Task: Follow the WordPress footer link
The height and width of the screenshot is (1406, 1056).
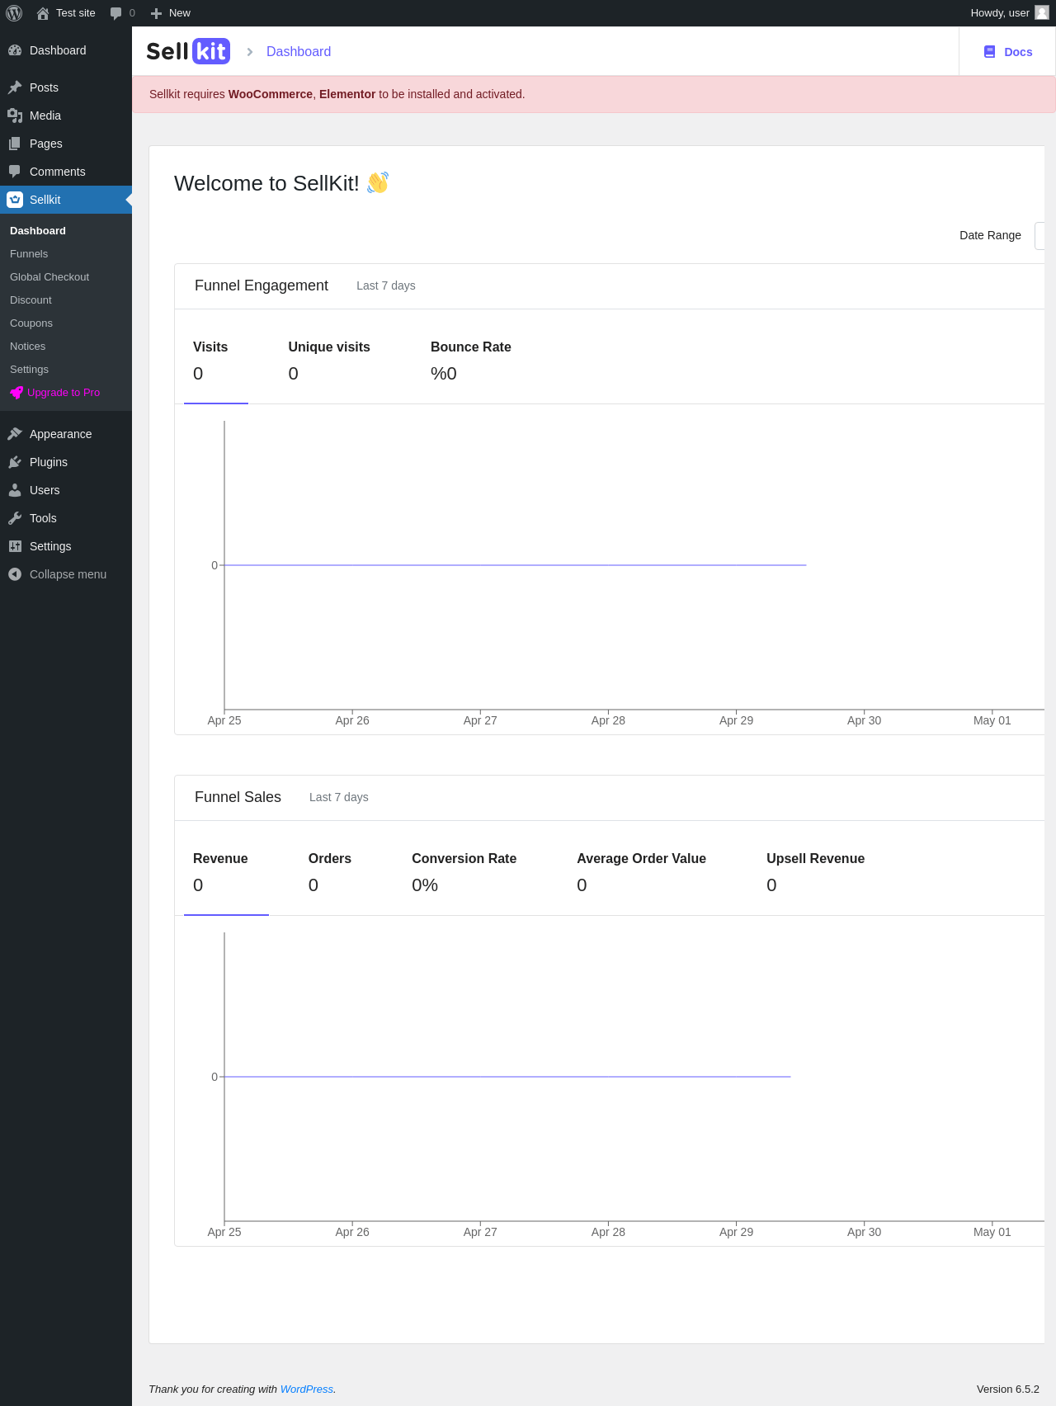Action: pos(306,1389)
